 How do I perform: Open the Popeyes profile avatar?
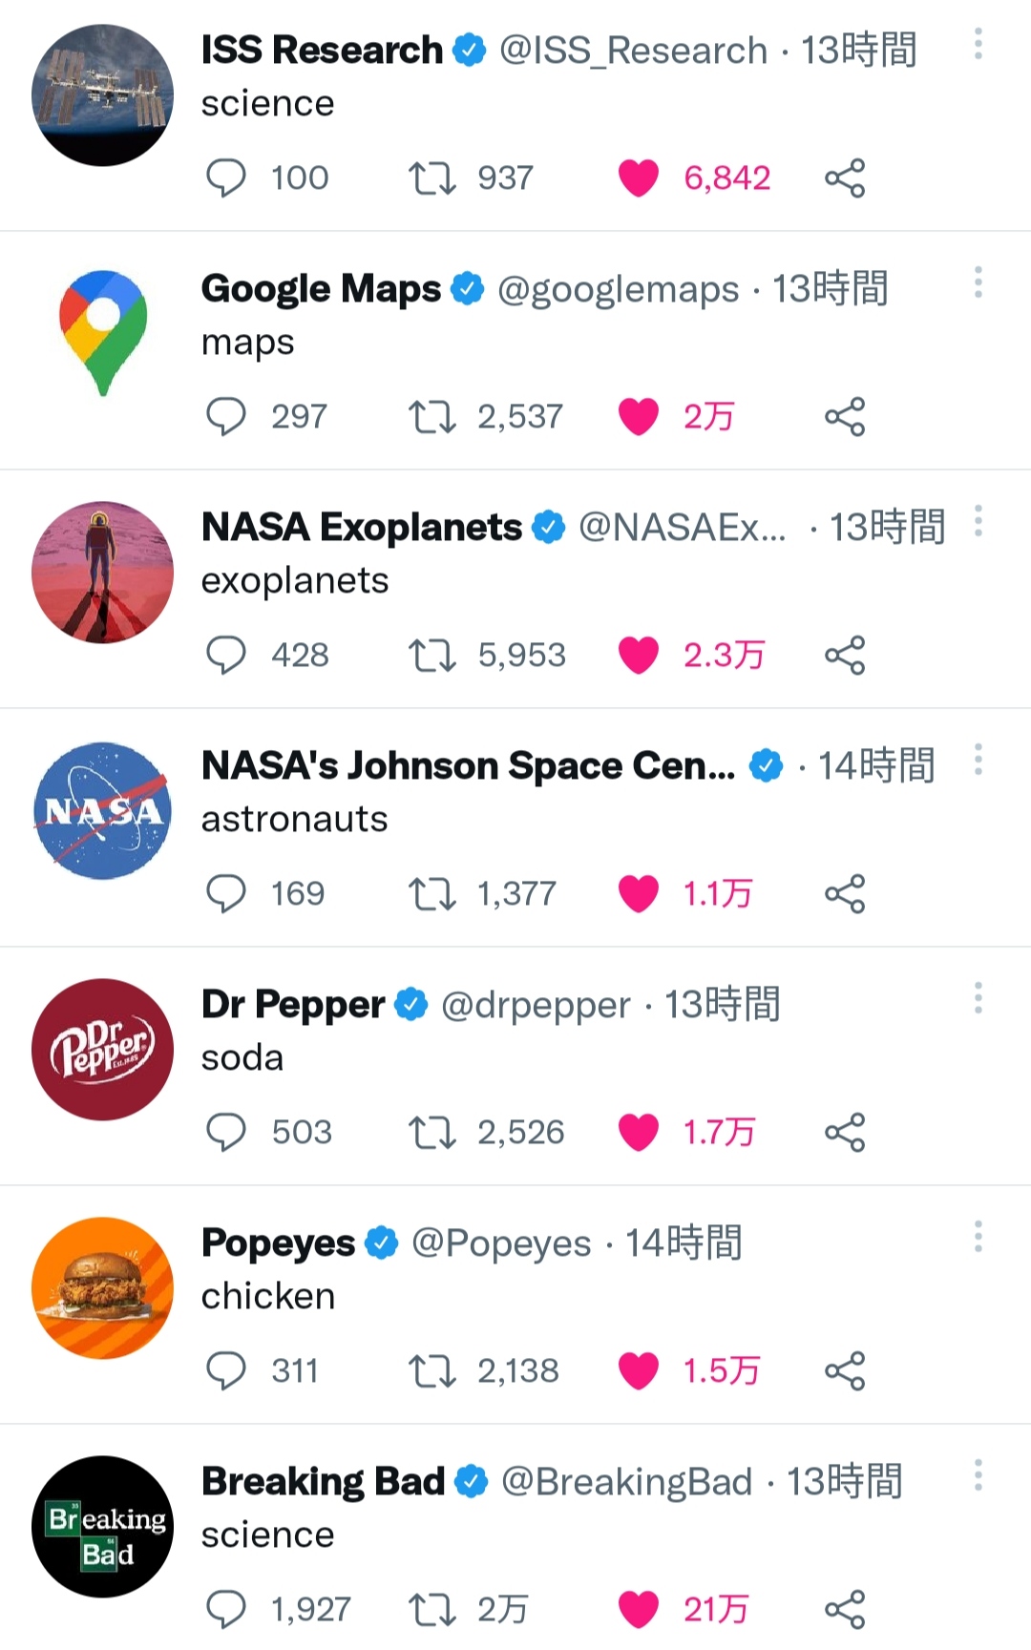pos(103,1288)
